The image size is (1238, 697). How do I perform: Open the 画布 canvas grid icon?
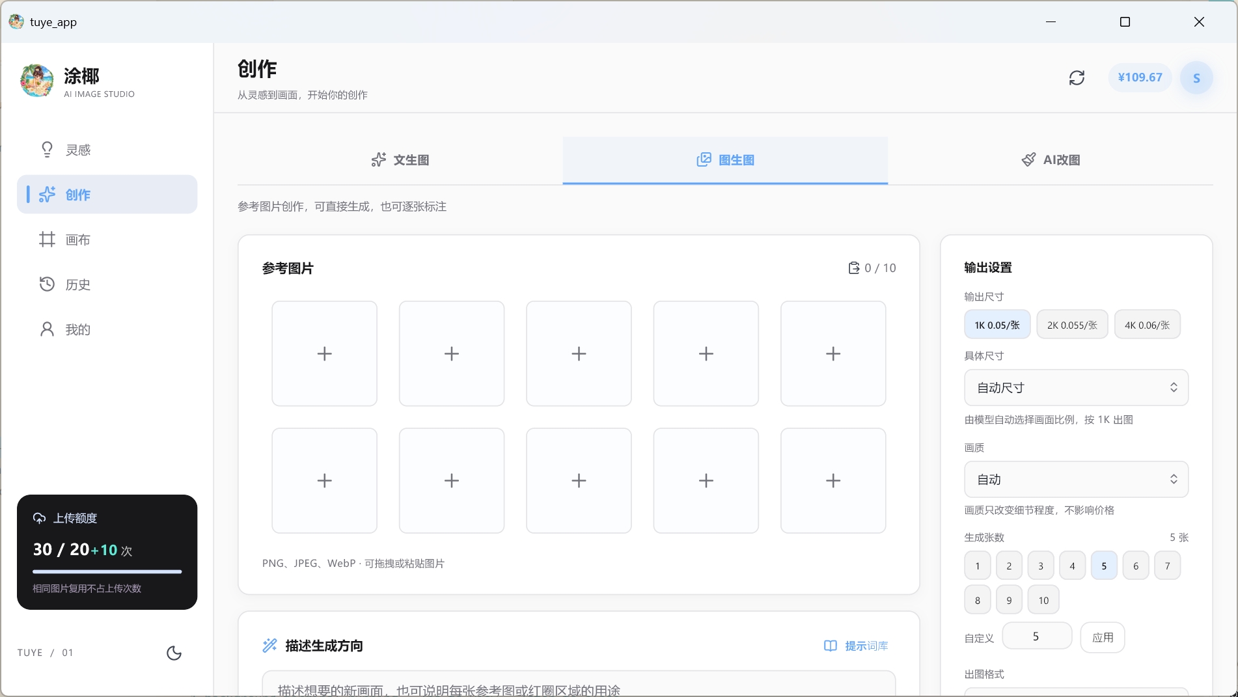click(x=47, y=239)
